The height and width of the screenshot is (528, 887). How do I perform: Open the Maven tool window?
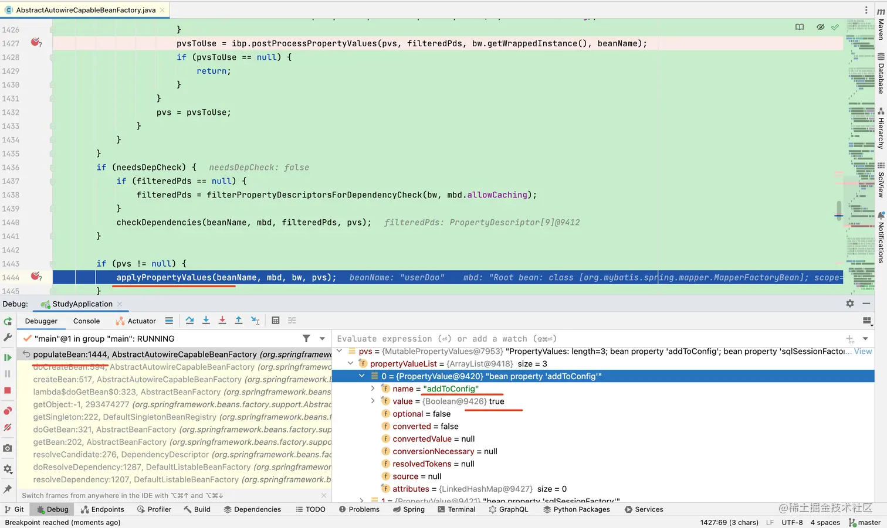point(881,25)
